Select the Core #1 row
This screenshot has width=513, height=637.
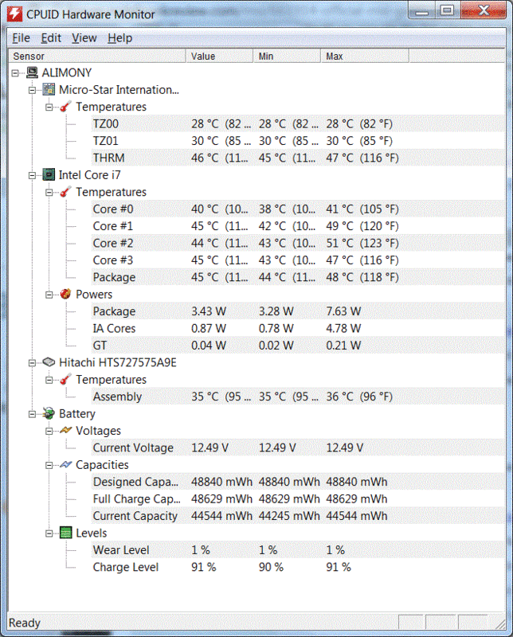pos(299,226)
